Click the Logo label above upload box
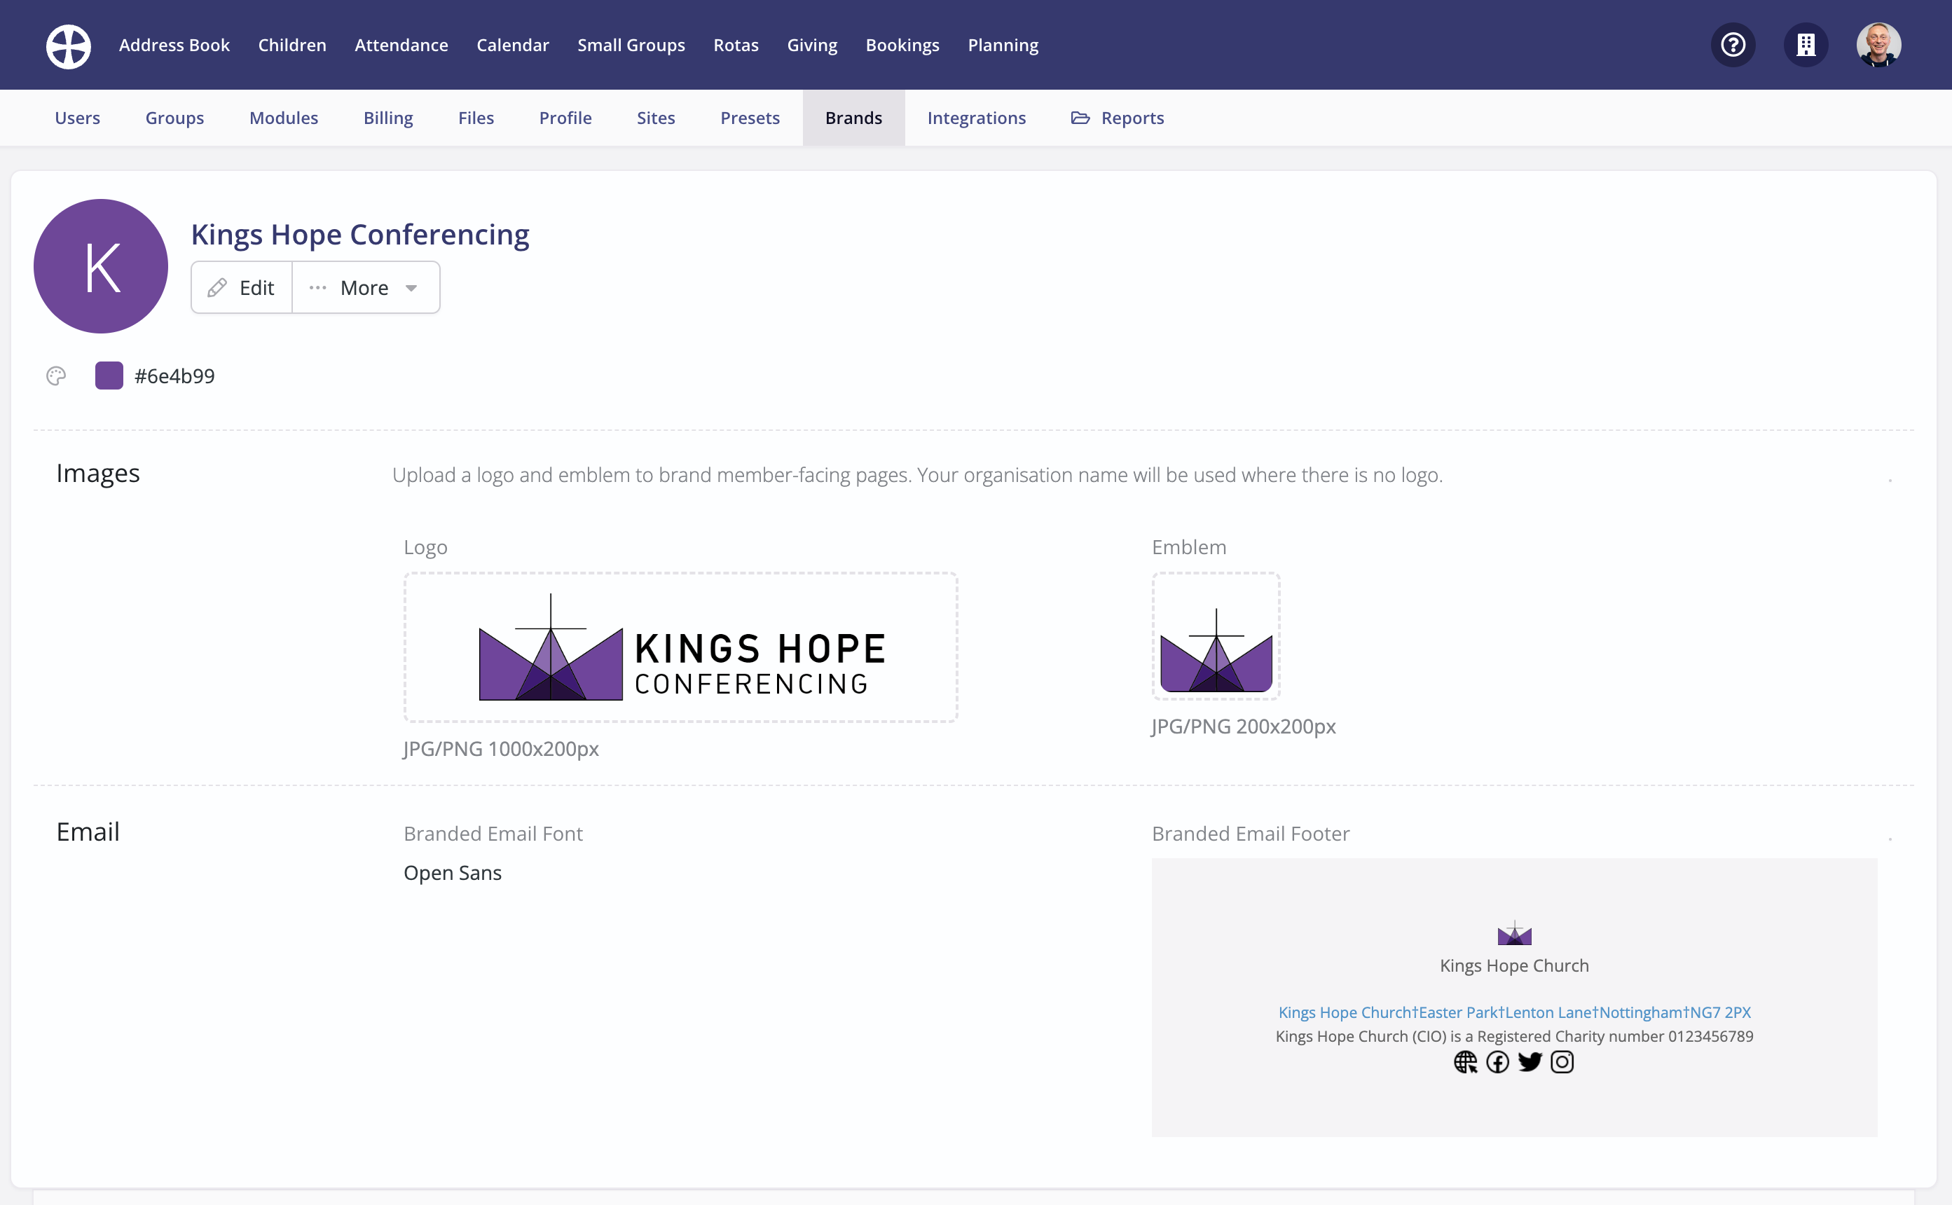The image size is (1952, 1205). coord(425,548)
